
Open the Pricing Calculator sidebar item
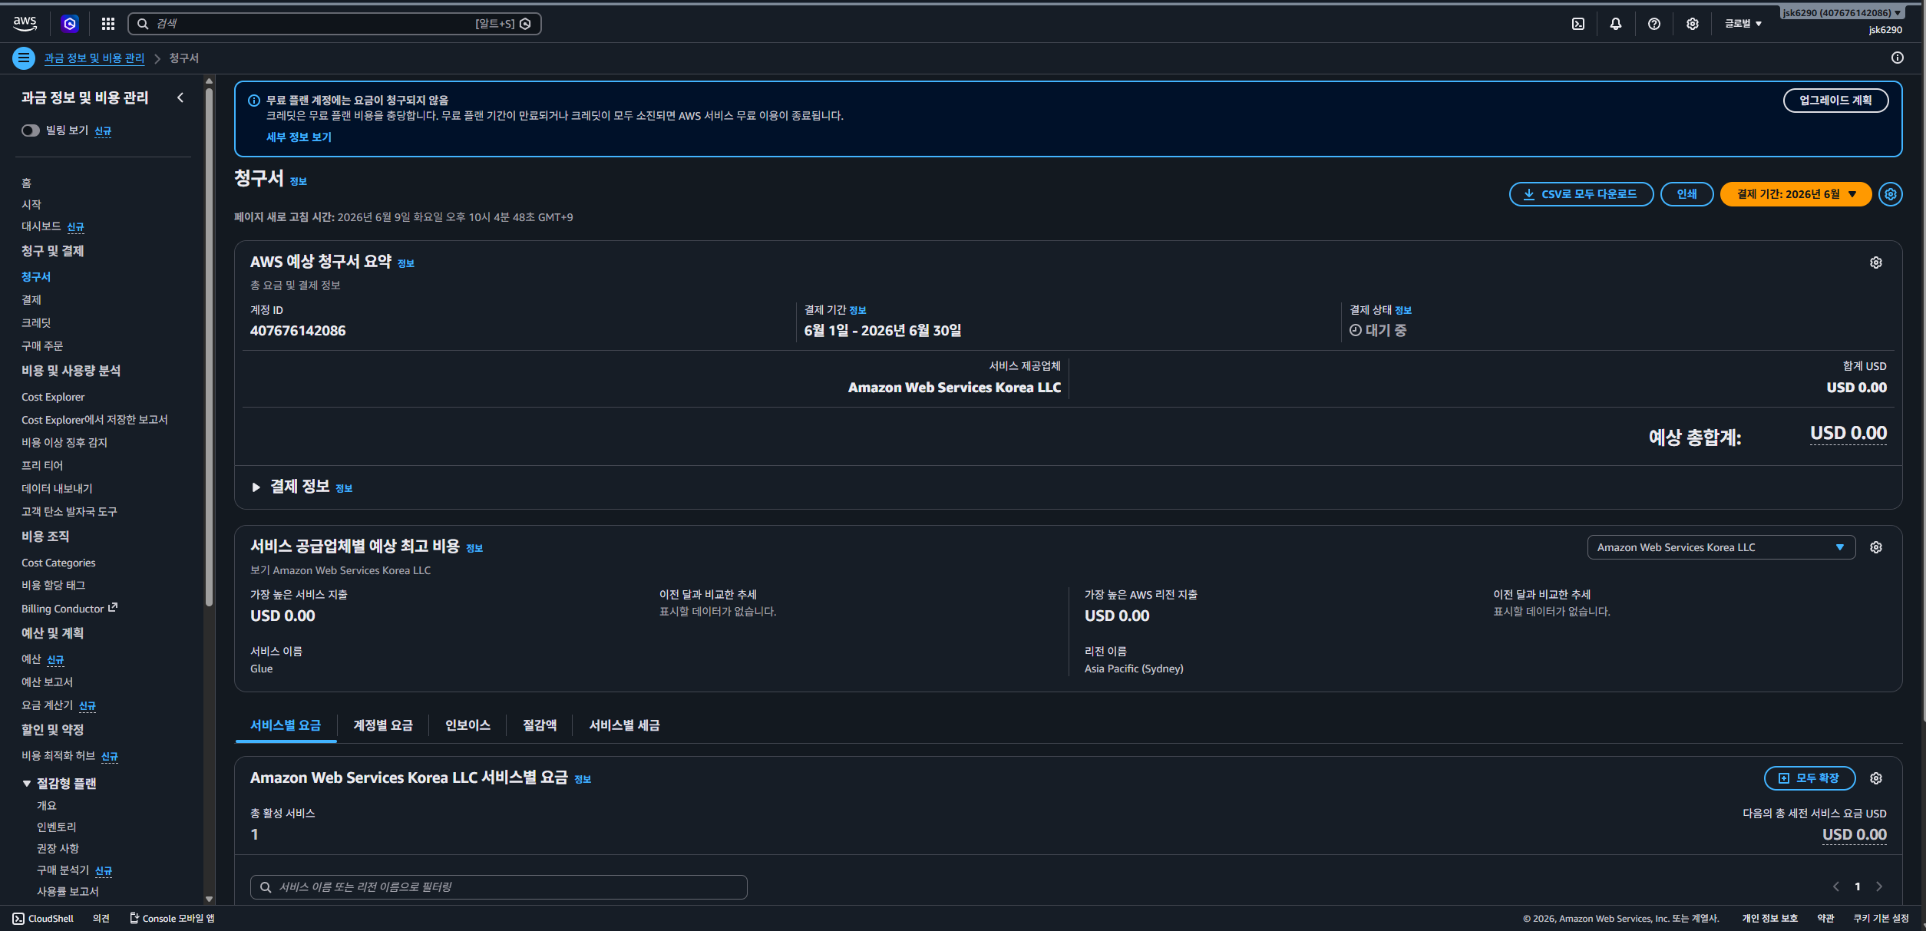pos(47,705)
